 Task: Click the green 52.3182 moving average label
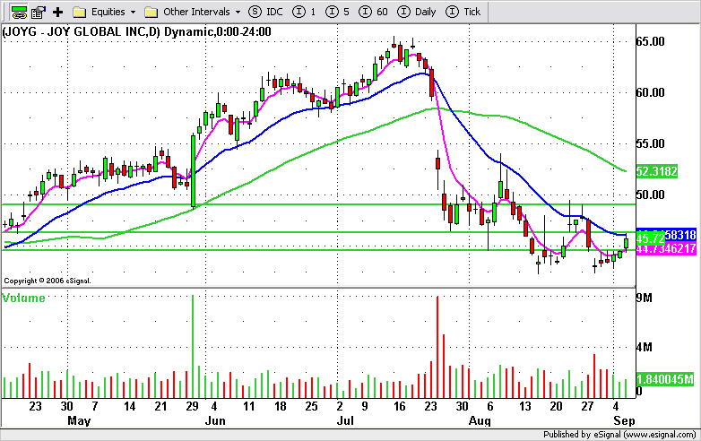tap(656, 171)
